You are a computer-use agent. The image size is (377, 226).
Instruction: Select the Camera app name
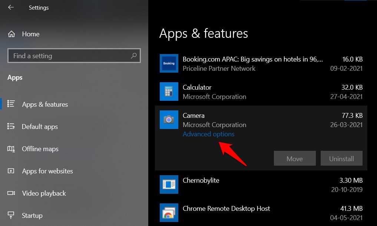pos(194,115)
